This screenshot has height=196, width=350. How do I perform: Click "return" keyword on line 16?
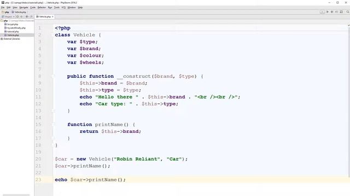point(89,131)
